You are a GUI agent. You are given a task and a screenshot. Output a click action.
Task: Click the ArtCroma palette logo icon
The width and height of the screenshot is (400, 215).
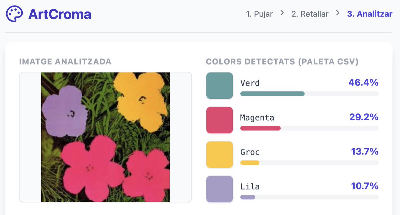(x=15, y=14)
